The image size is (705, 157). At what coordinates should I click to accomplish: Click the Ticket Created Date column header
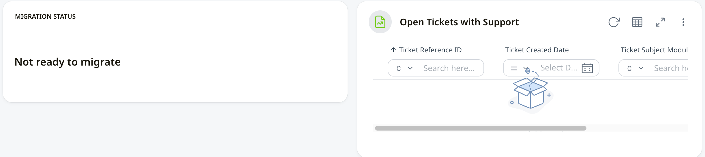pyautogui.click(x=537, y=50)
